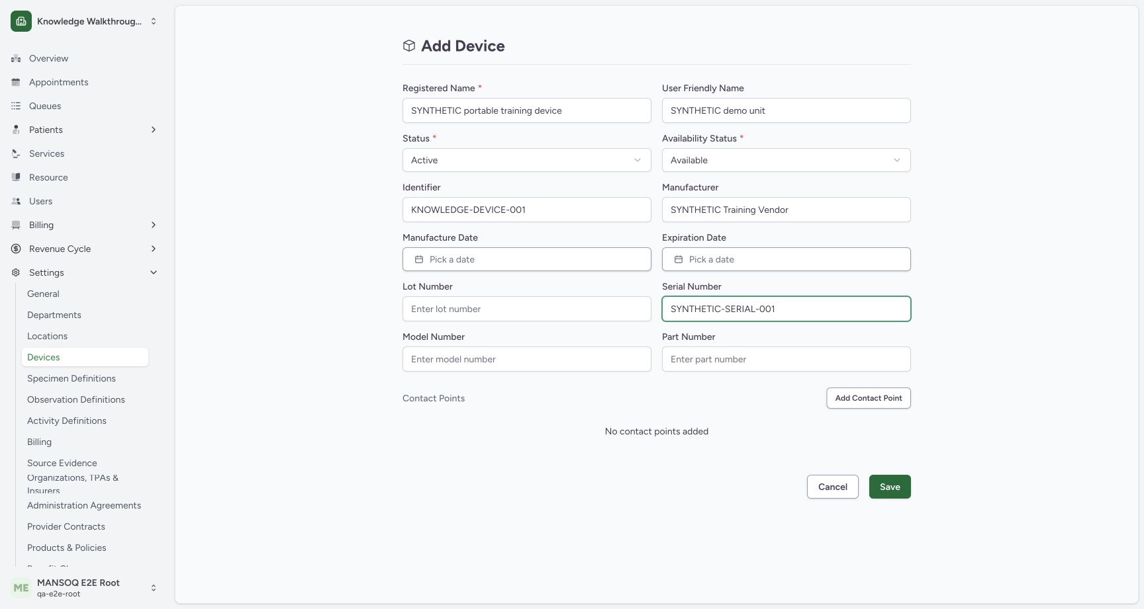
Task: Click the Part Number input
Action: (x=787, y=359)
